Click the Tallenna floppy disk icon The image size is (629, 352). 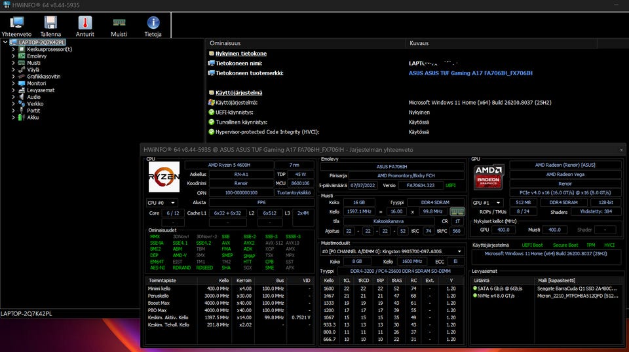point(50,24)
